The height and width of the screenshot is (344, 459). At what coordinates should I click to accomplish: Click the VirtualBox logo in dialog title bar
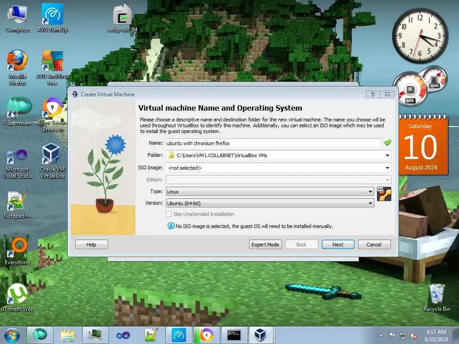tap(75, 94)
